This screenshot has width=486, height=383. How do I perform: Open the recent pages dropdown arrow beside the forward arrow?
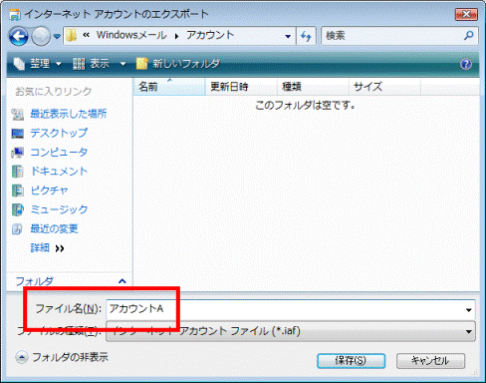click(57, 36)
